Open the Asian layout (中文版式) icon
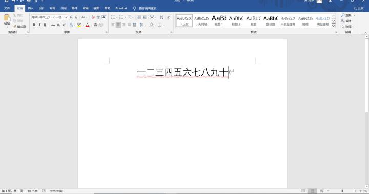Viewport: 369px width, 194px height. tap(152, 17)
